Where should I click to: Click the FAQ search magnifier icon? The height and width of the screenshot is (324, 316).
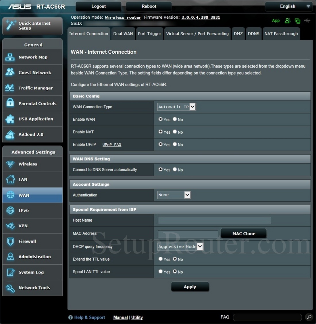(x=309, y=317)
